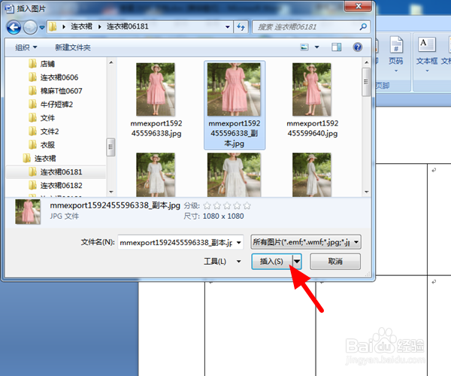Select the close-up white dress thumbnail in second row middle
This screenshot has width=451, height=376.
point(234,174)
